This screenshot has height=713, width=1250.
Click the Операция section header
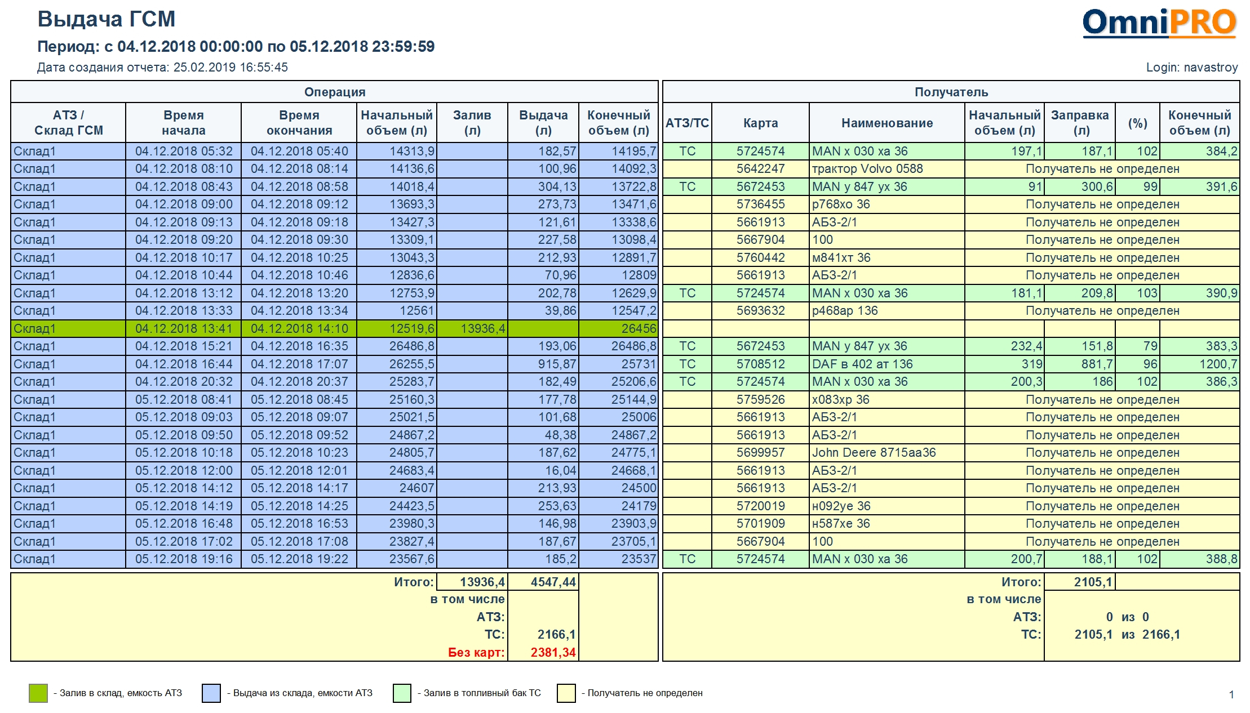tap(334, 92)
